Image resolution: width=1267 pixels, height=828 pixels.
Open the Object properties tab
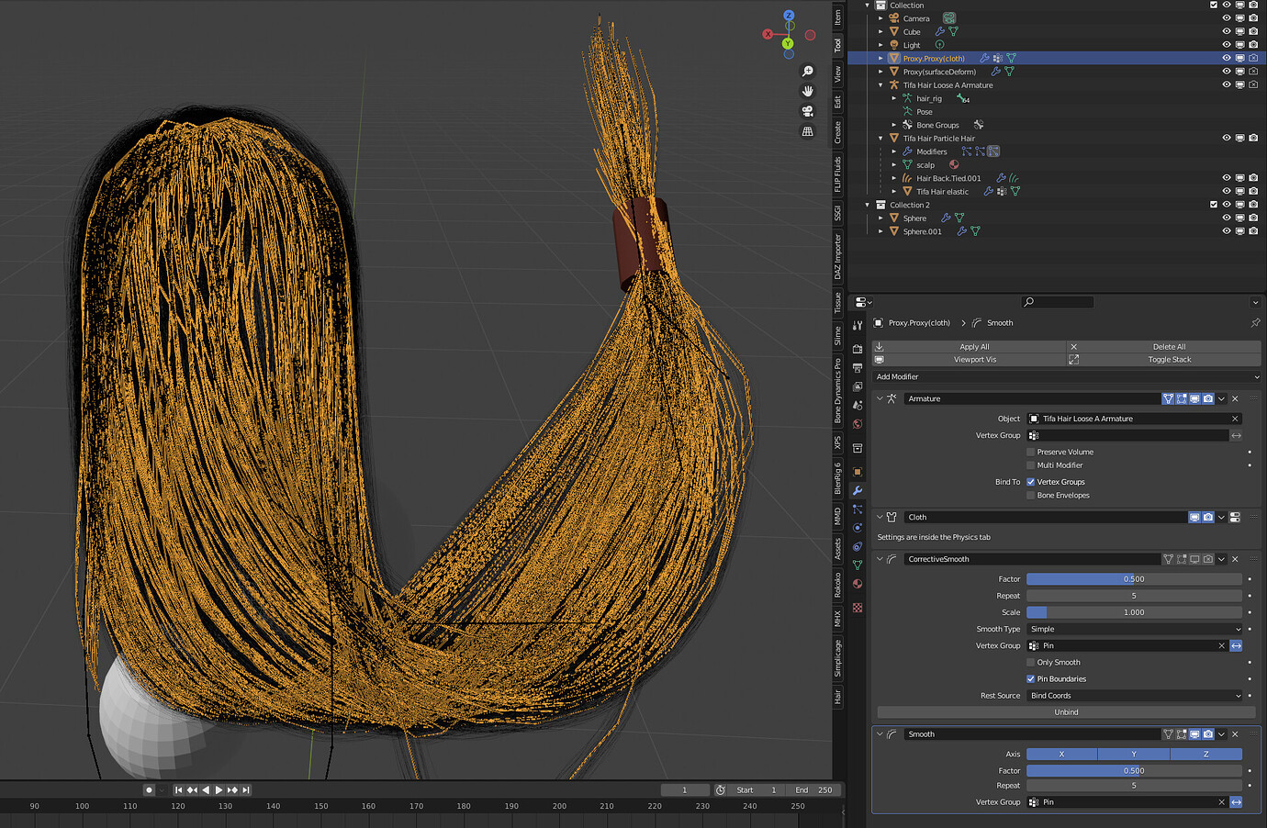(857, 473)
